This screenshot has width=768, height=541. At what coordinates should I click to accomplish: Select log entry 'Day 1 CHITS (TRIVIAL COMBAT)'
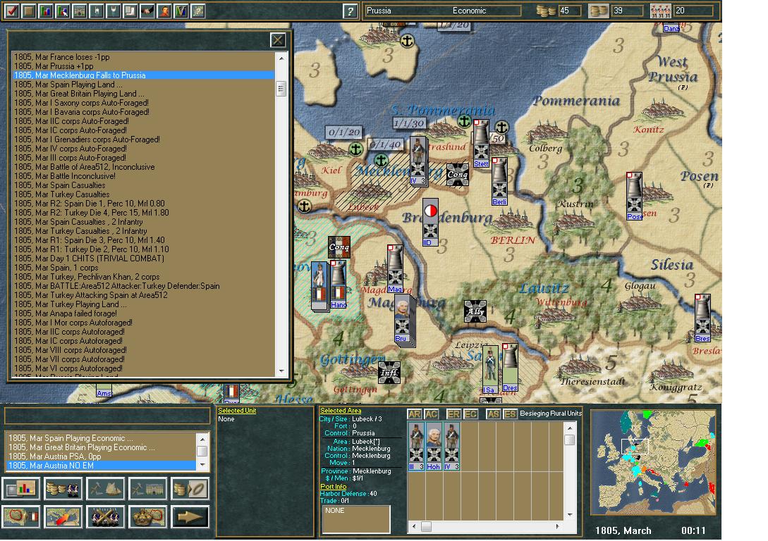(x=144, y=259)
